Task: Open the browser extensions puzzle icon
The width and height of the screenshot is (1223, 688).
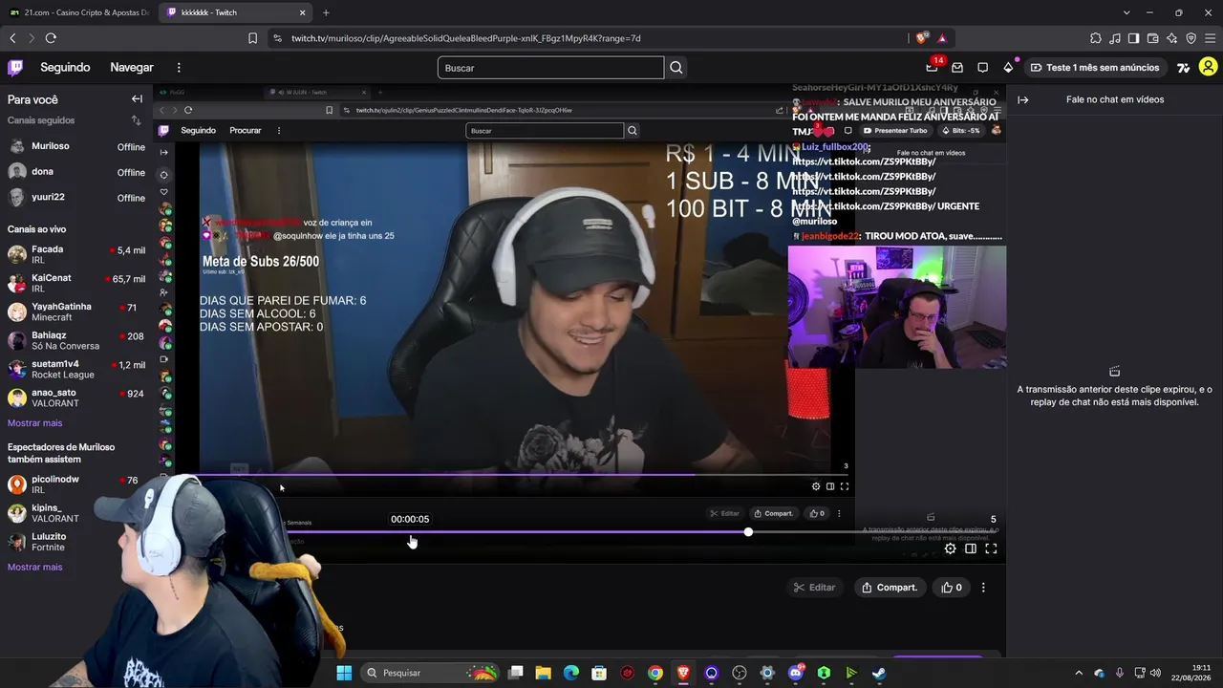Action: (x=1096, y=38)
